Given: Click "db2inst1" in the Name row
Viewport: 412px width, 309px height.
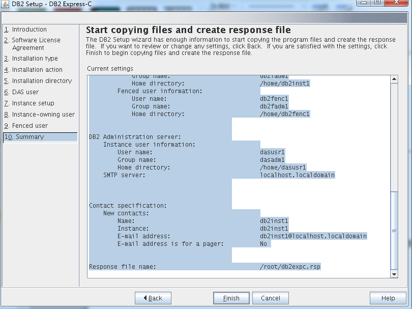Looking at the screenshot, I should coord(274,220).
